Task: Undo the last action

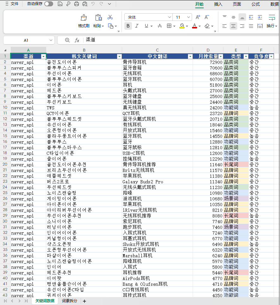Action: (93, 4)
